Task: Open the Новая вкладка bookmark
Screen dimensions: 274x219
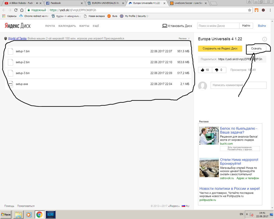Action: (94, 16)
